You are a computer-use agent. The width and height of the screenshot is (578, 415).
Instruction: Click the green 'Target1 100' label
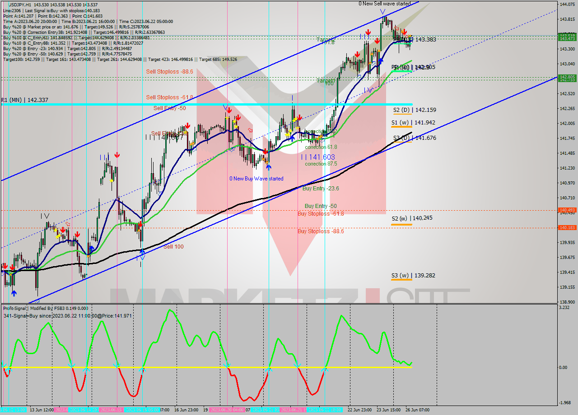(x=325, y=81)
